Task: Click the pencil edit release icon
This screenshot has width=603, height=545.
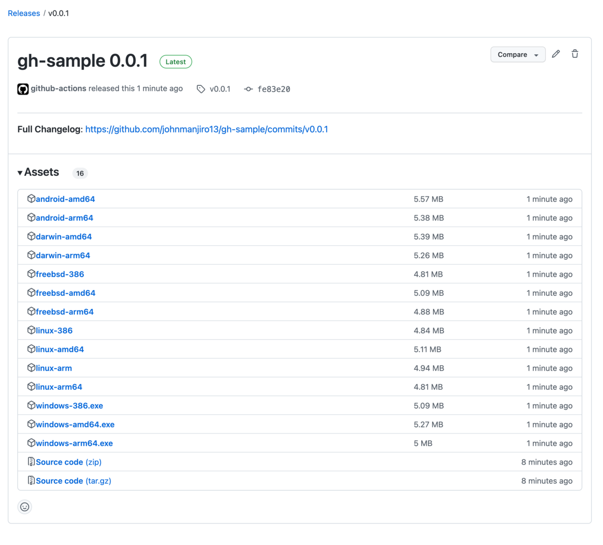Action: (556, 54)
